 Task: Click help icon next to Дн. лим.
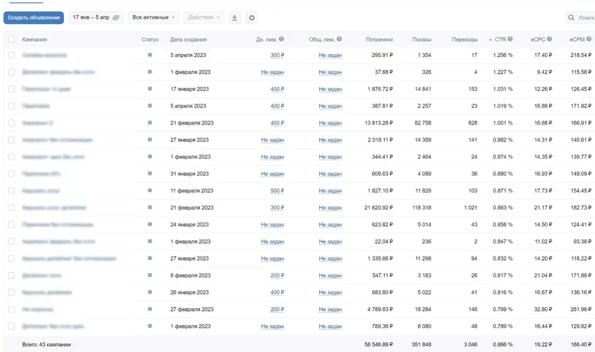(x=281, y=39)
